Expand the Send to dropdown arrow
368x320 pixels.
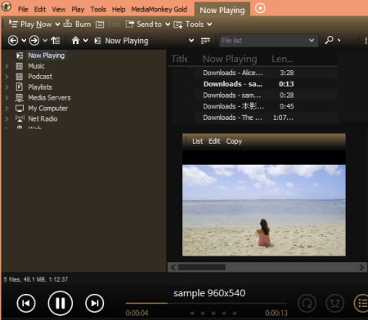point(168,24)
